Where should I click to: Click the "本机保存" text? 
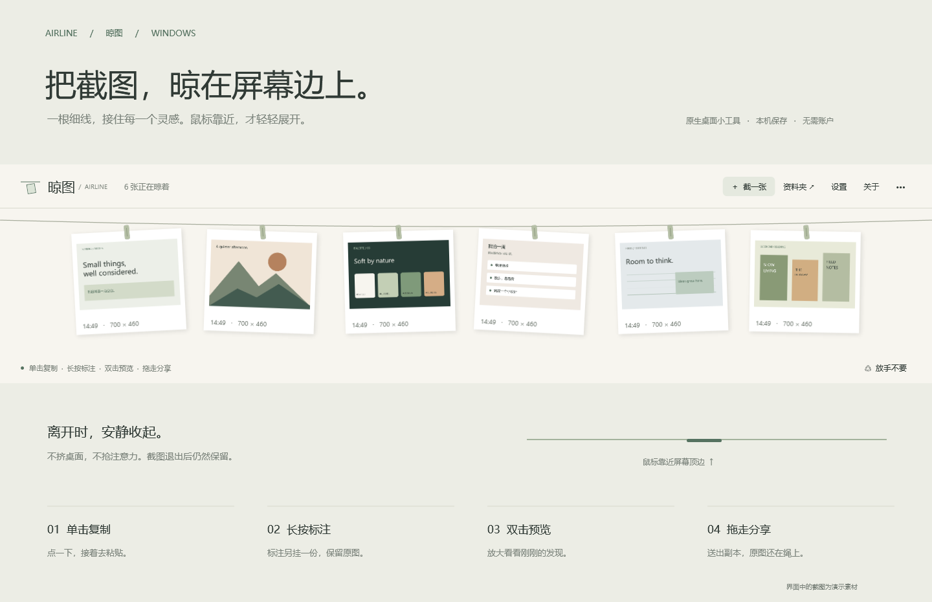(771, 121)
